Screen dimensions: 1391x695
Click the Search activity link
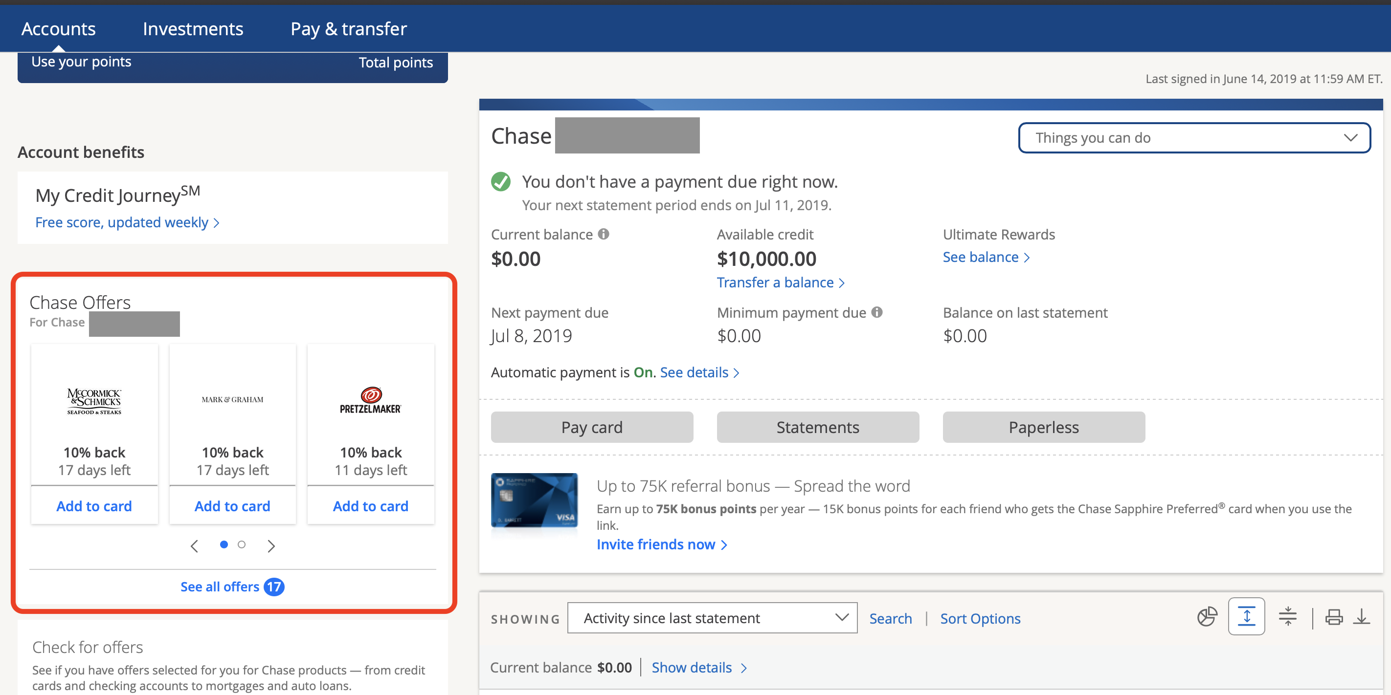[891, 618]
